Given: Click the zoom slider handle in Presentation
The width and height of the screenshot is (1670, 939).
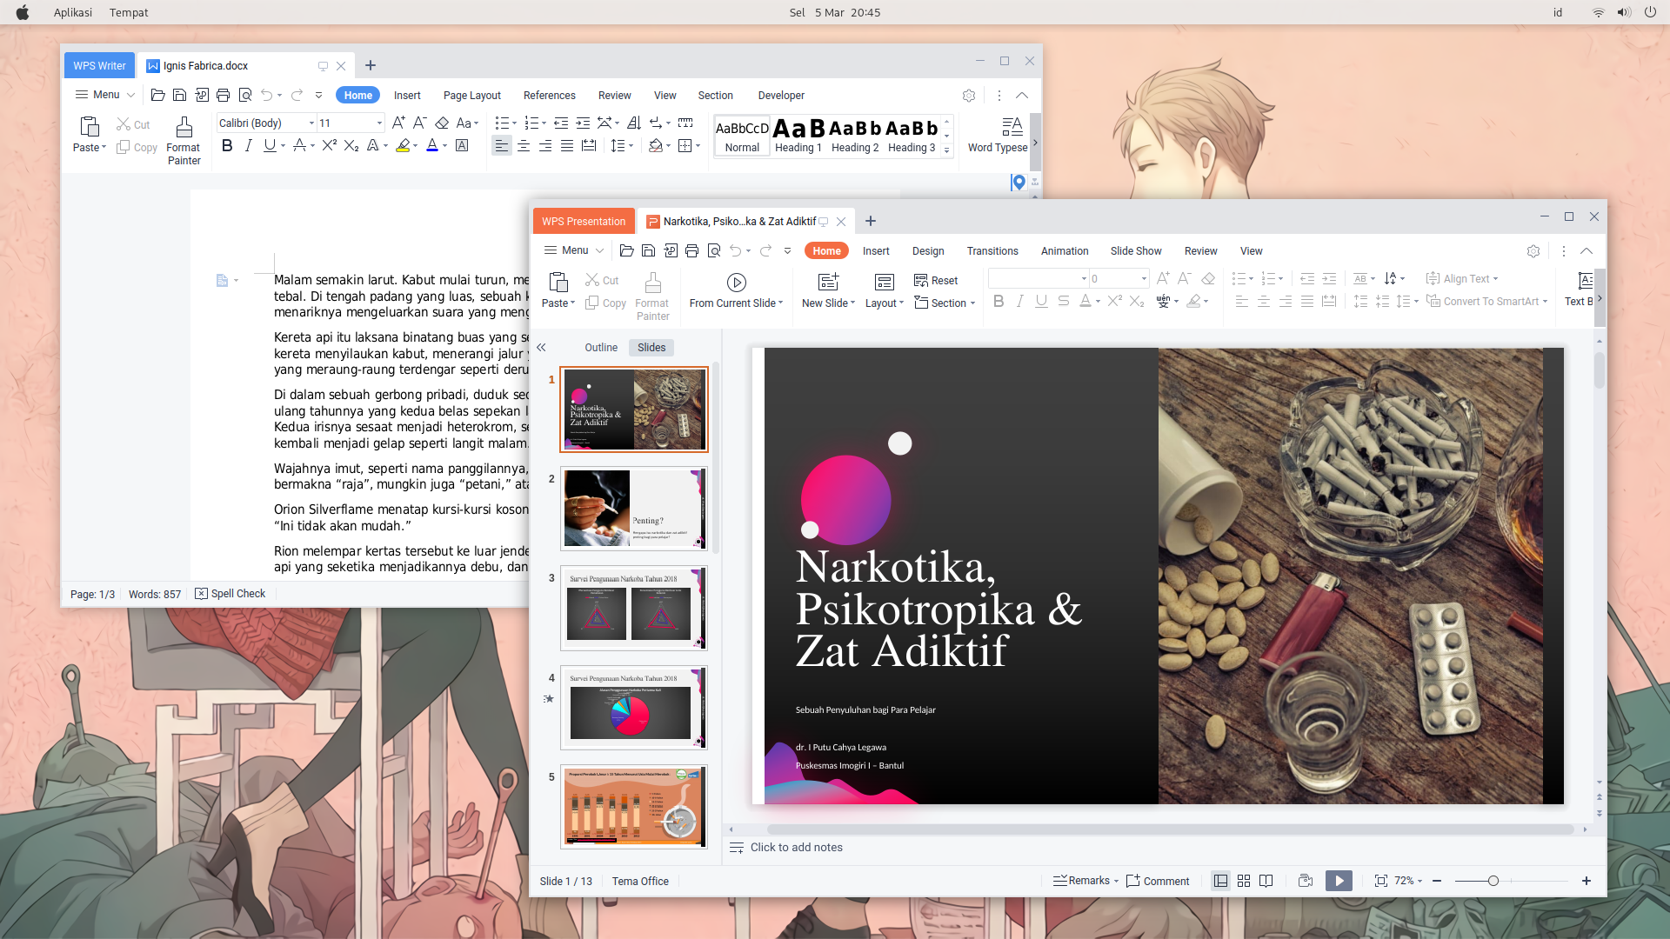Looking at the screenshot, I should pyautogui.click(x=1493, y=881).
